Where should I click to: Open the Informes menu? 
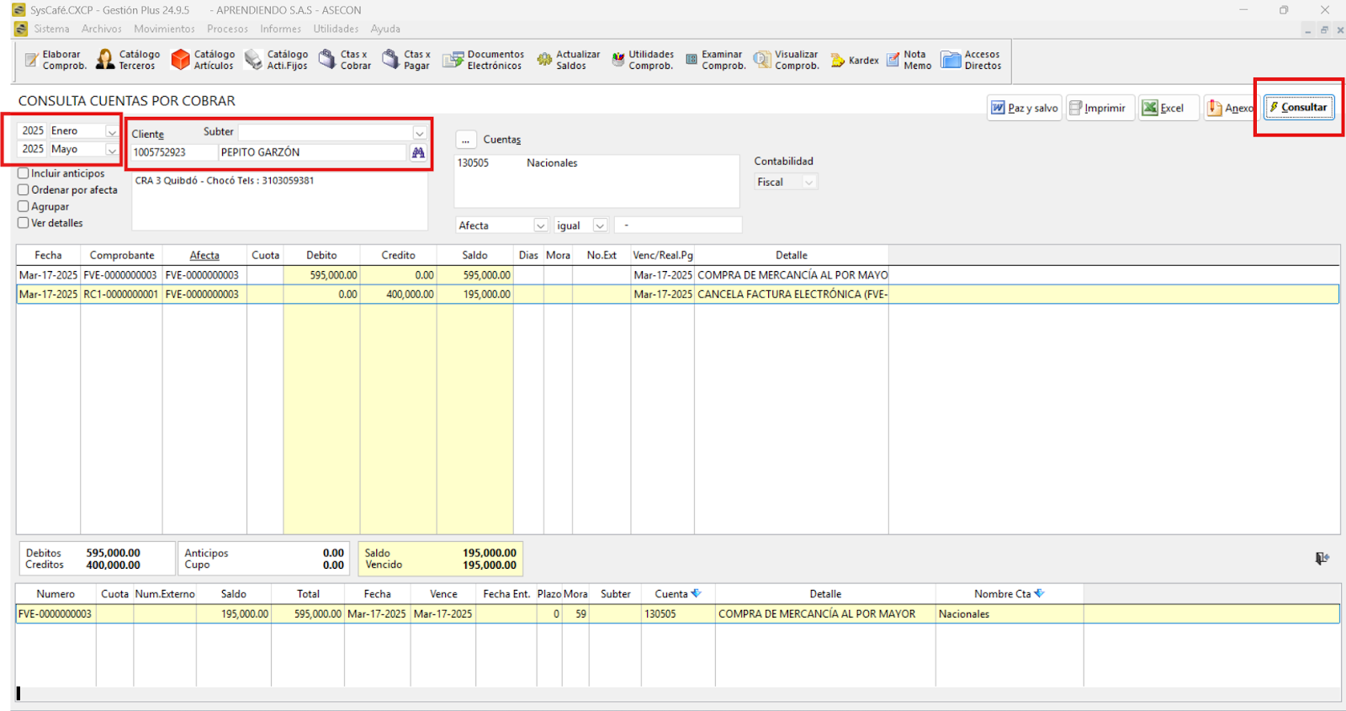pyautogui.click(x=280, y=29)
